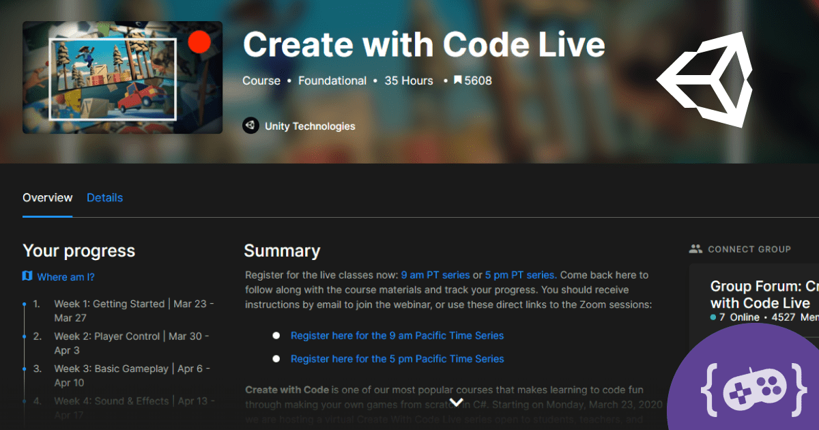Toggle the bullet beside the 9 am register link

tap(276, 335)
